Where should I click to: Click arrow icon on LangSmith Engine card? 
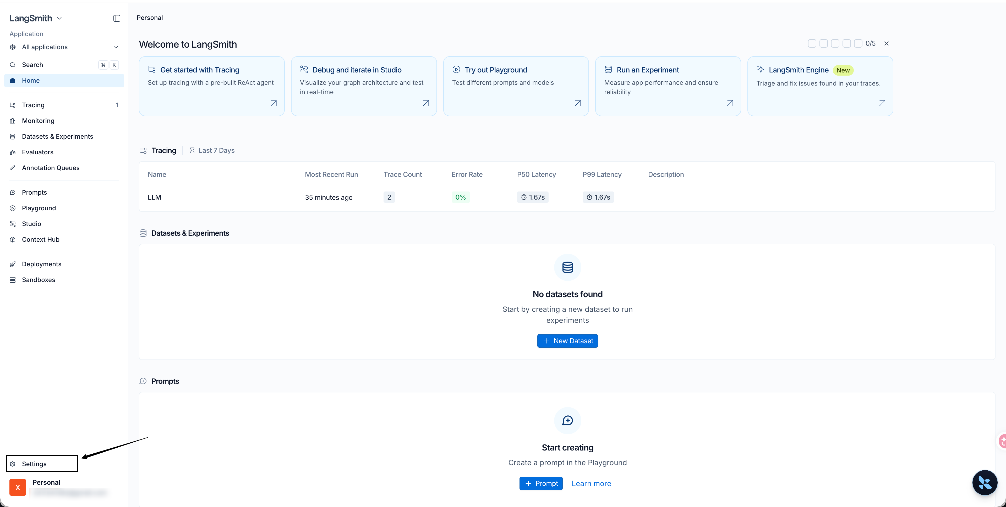882,103
